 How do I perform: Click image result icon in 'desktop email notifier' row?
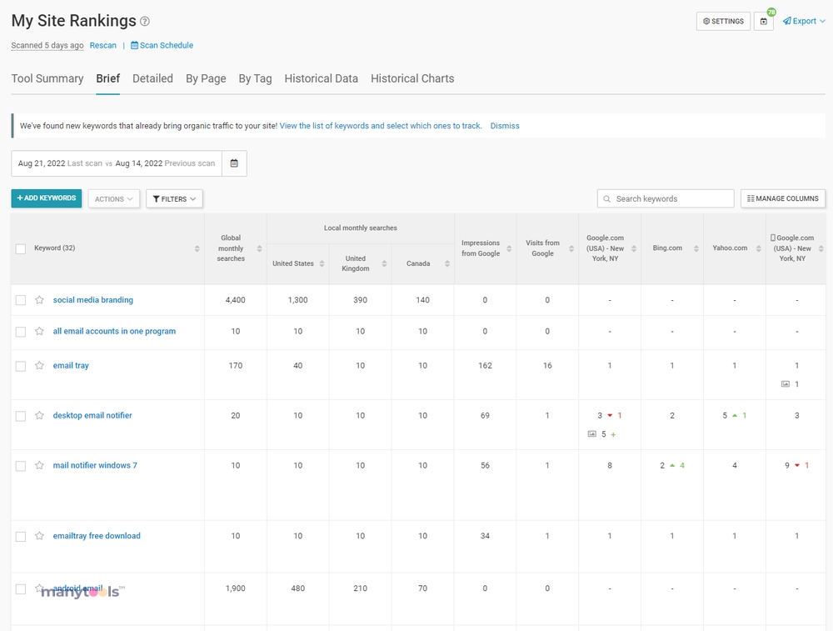[591, 433]
